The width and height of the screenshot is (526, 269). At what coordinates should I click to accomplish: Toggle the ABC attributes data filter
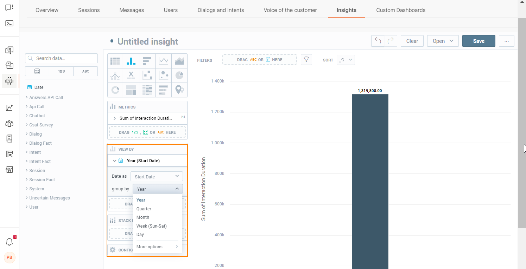[x=85, y=71]
